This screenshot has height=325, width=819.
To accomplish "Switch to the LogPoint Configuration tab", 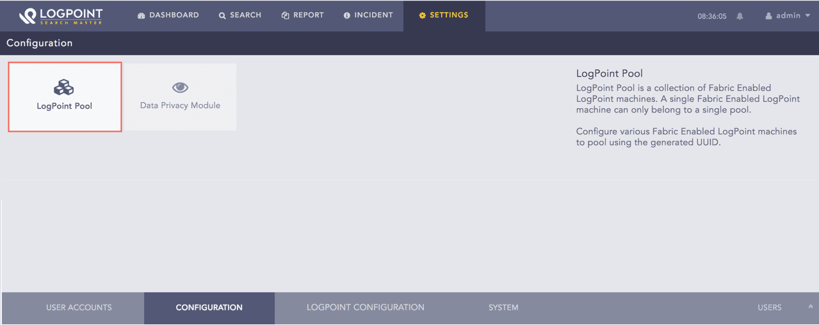I will pos(365,308).
